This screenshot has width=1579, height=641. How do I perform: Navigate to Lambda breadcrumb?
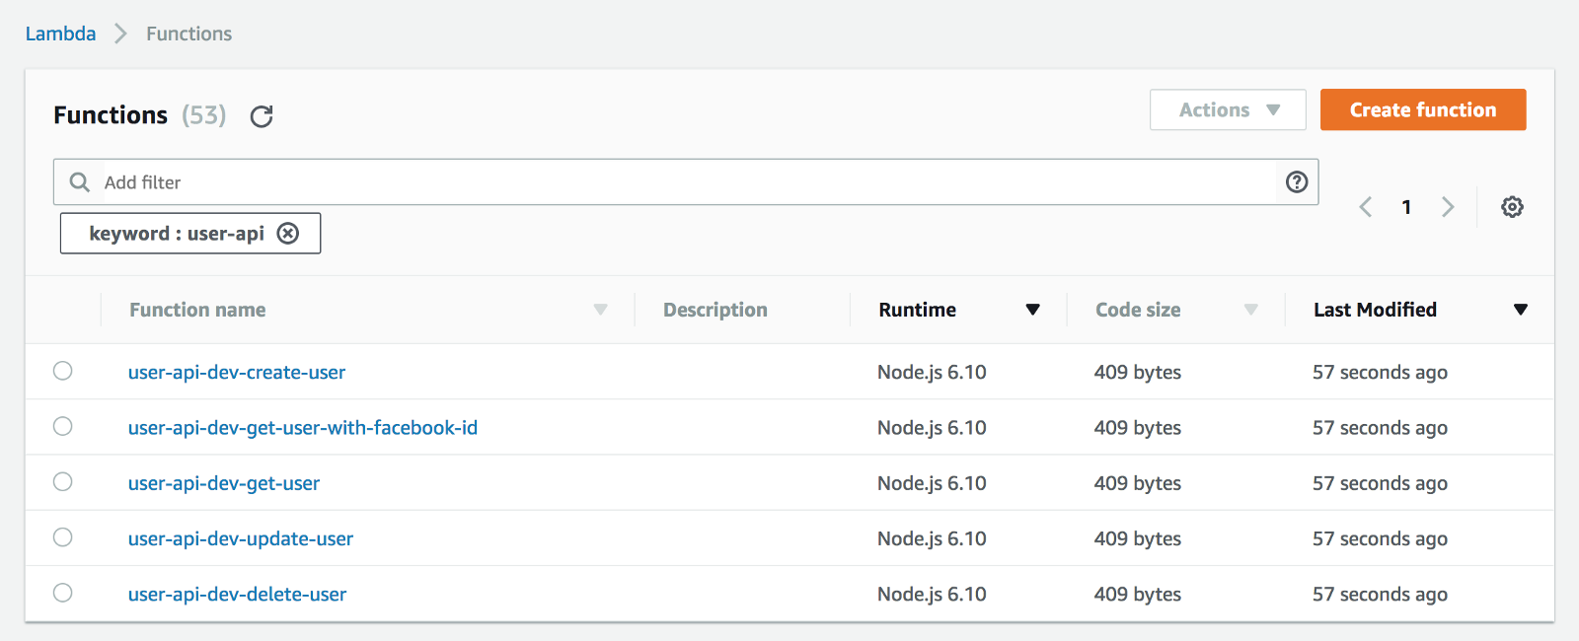coord(60,34)
